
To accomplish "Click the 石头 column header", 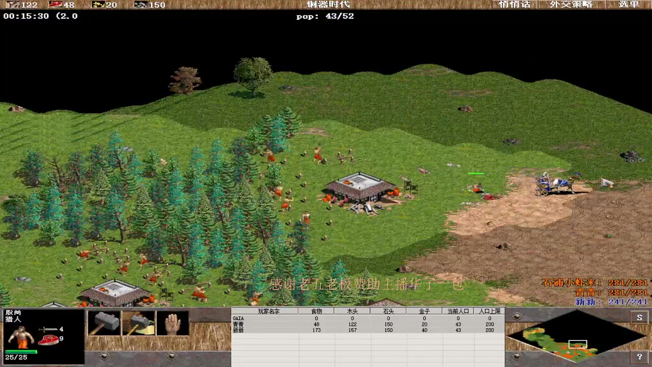I will pyautogui.click(x=388, y=311).
